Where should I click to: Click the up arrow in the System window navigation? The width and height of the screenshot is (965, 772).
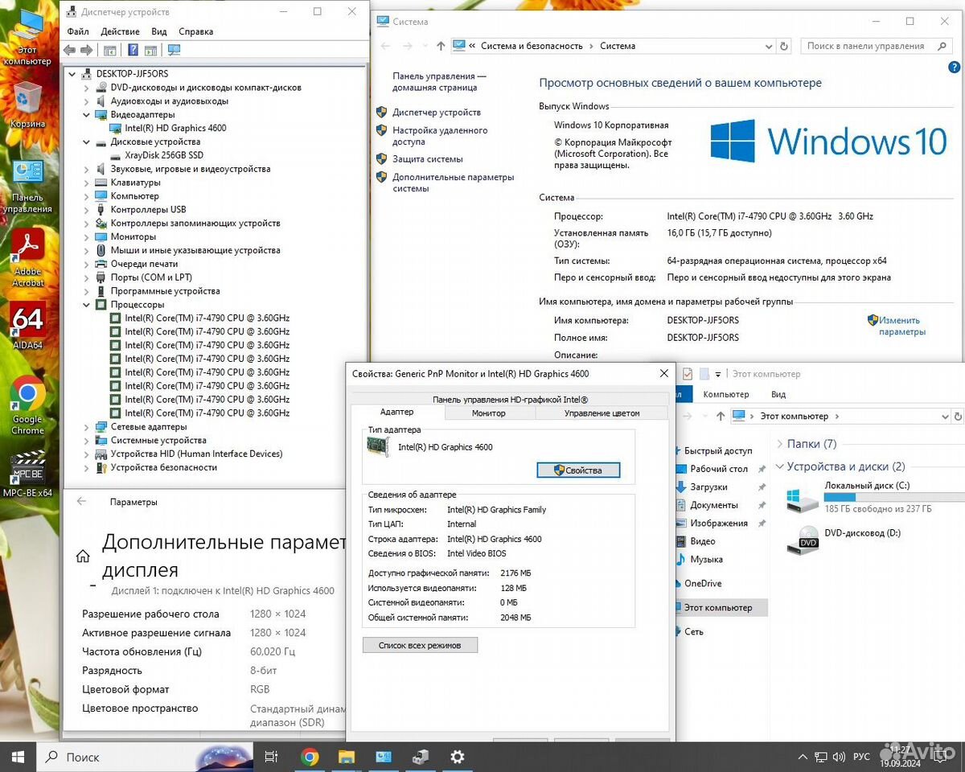441,46
